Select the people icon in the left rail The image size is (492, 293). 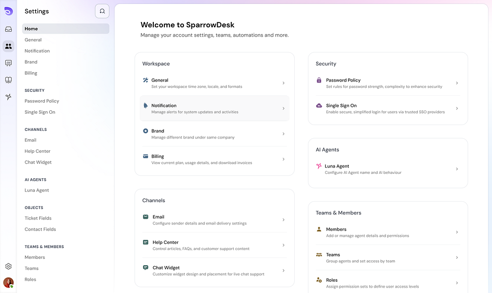(8, 46)
